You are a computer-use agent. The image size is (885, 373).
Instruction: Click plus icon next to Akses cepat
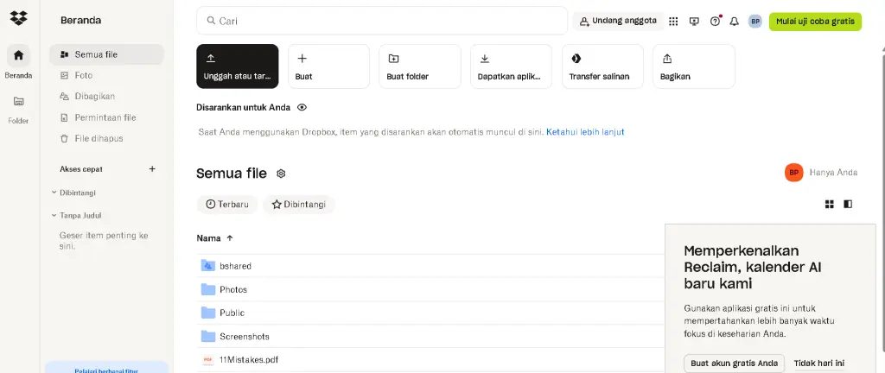[x=152, y=169]
